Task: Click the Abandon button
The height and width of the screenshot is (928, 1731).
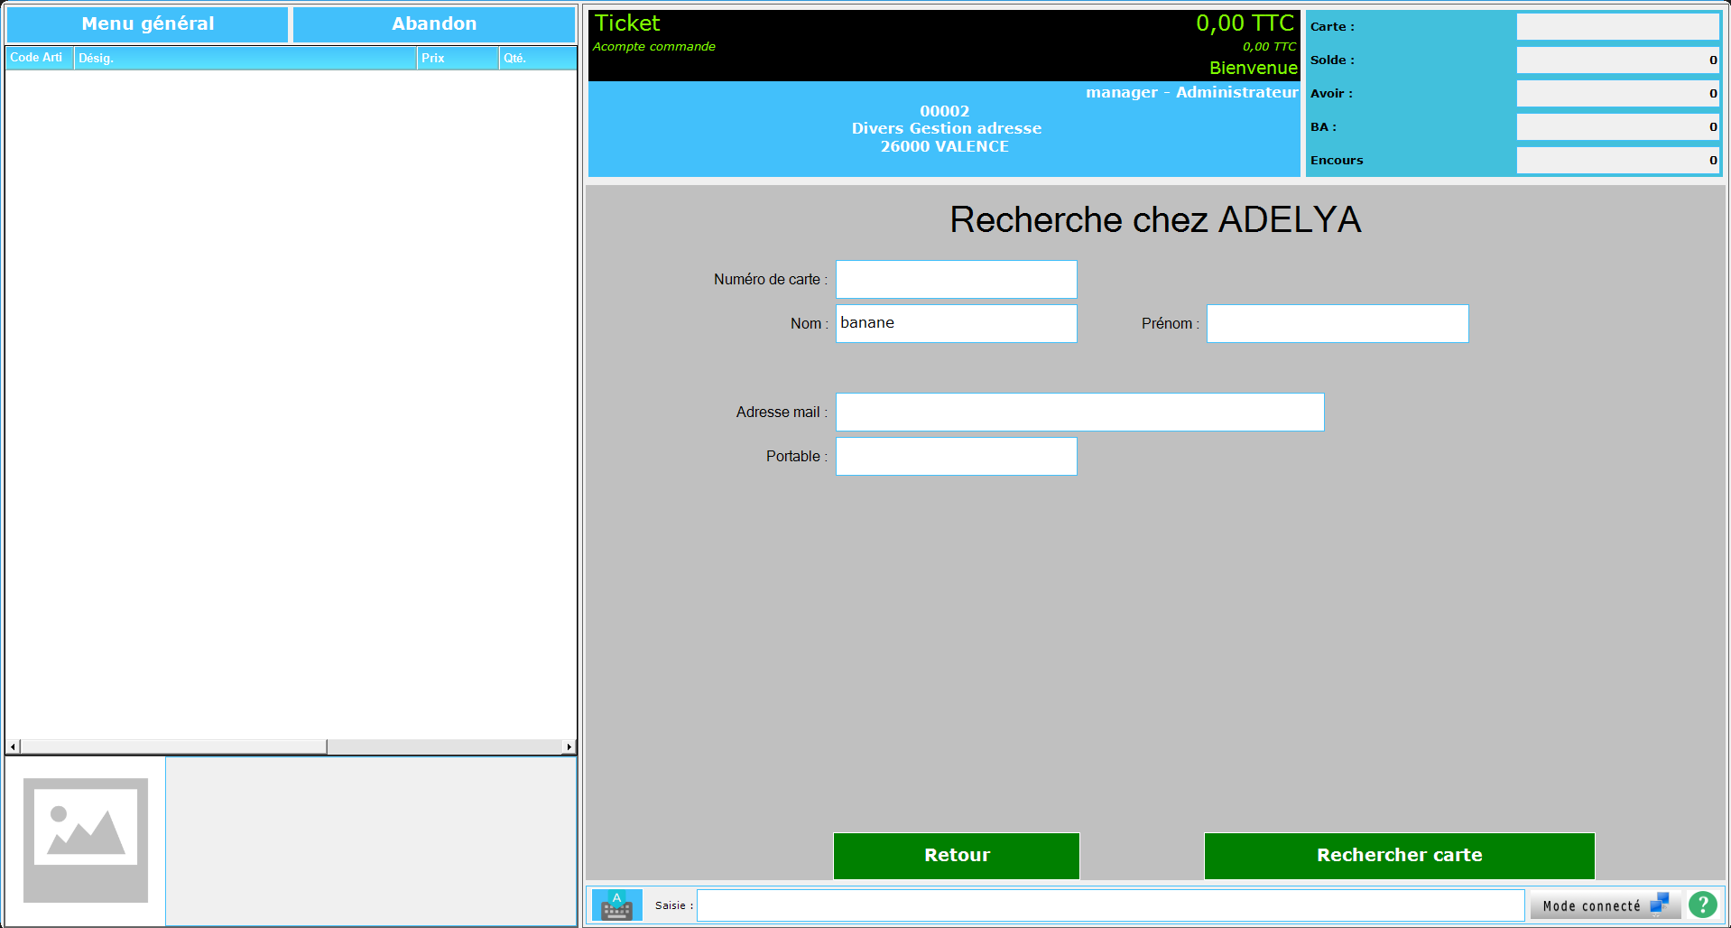Action: [434, 24]
